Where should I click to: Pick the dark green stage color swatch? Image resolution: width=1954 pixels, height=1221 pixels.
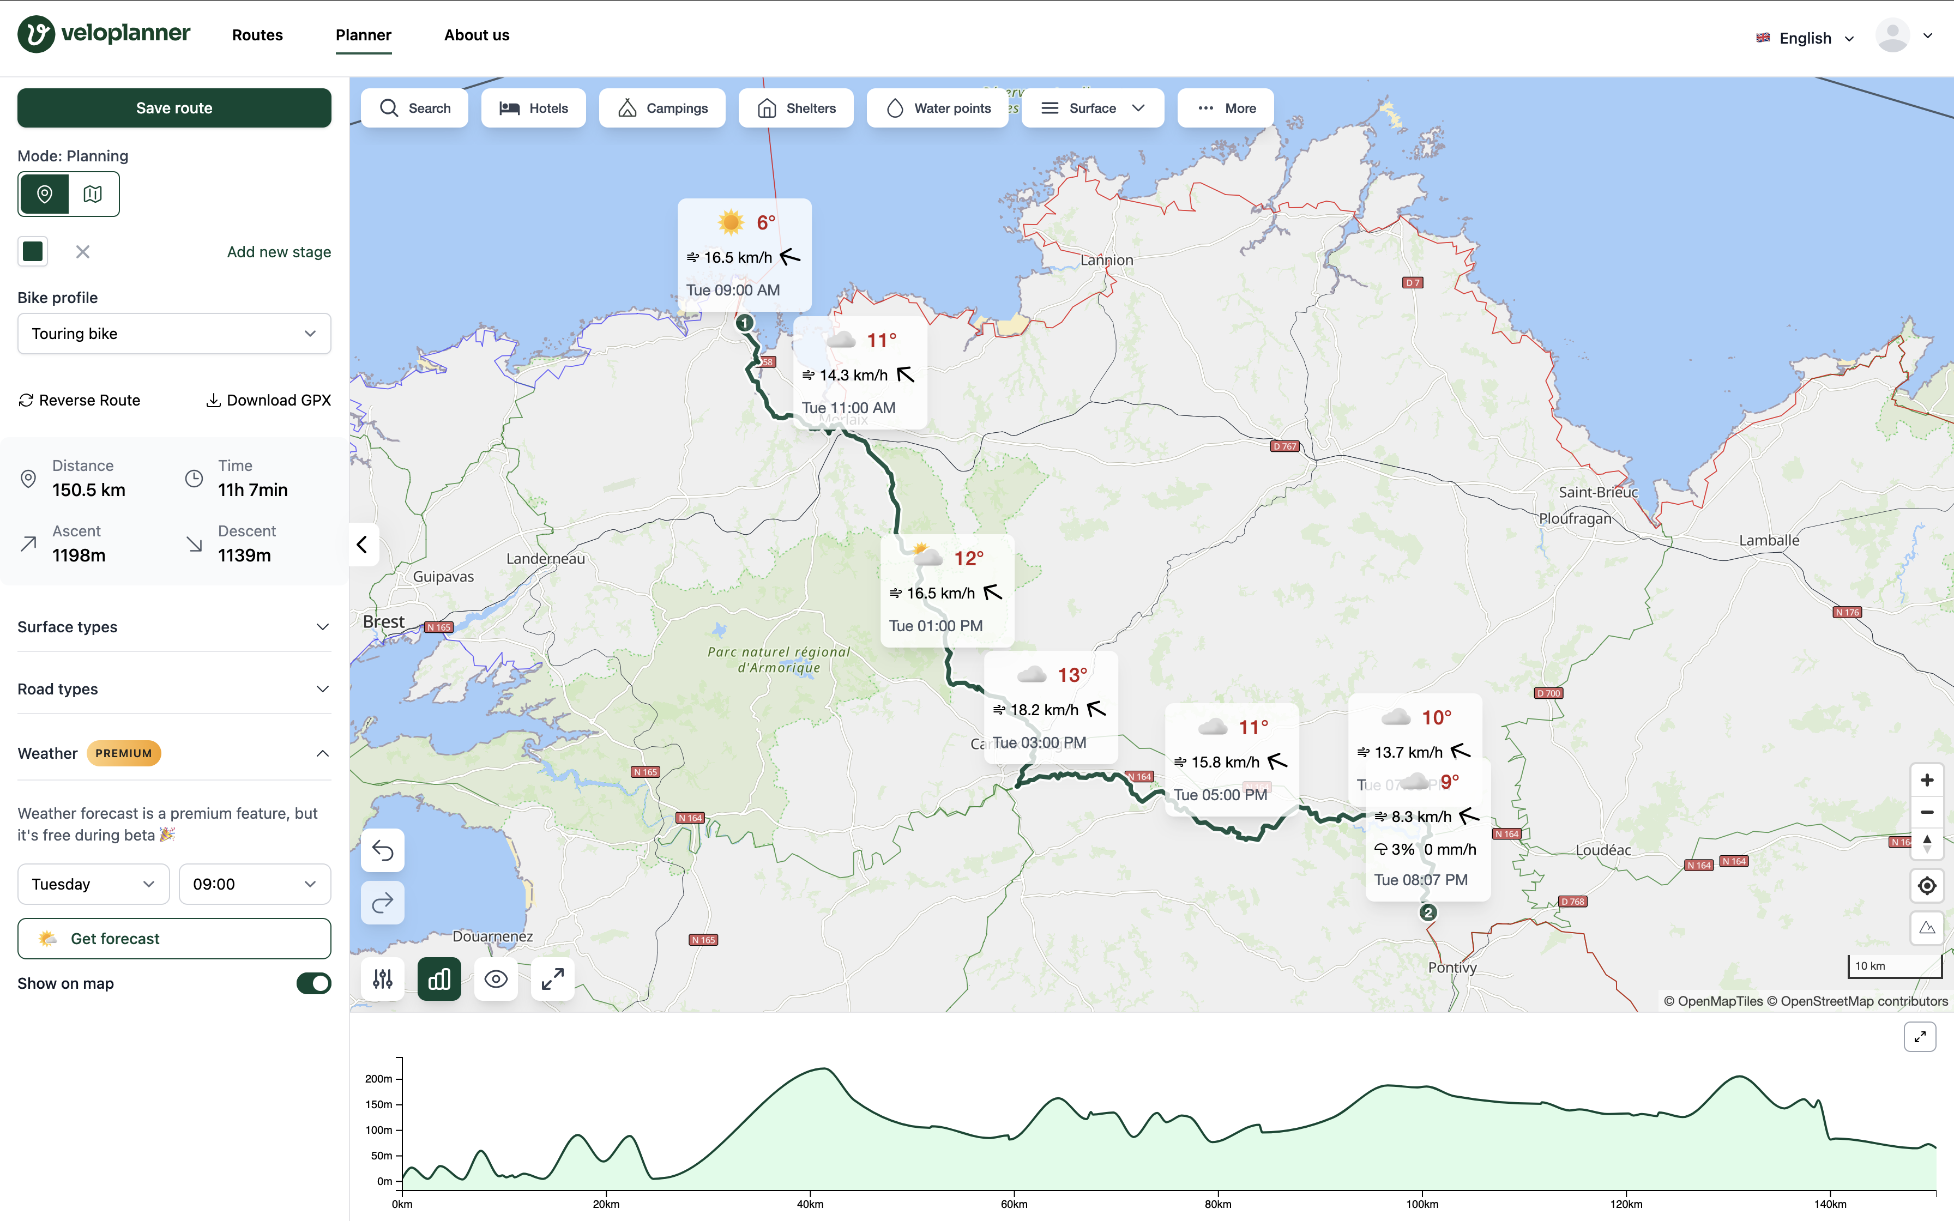point(33,252)
